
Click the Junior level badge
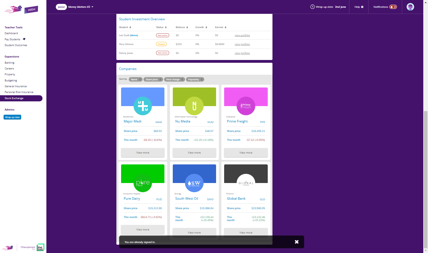[x=61, y=7]
